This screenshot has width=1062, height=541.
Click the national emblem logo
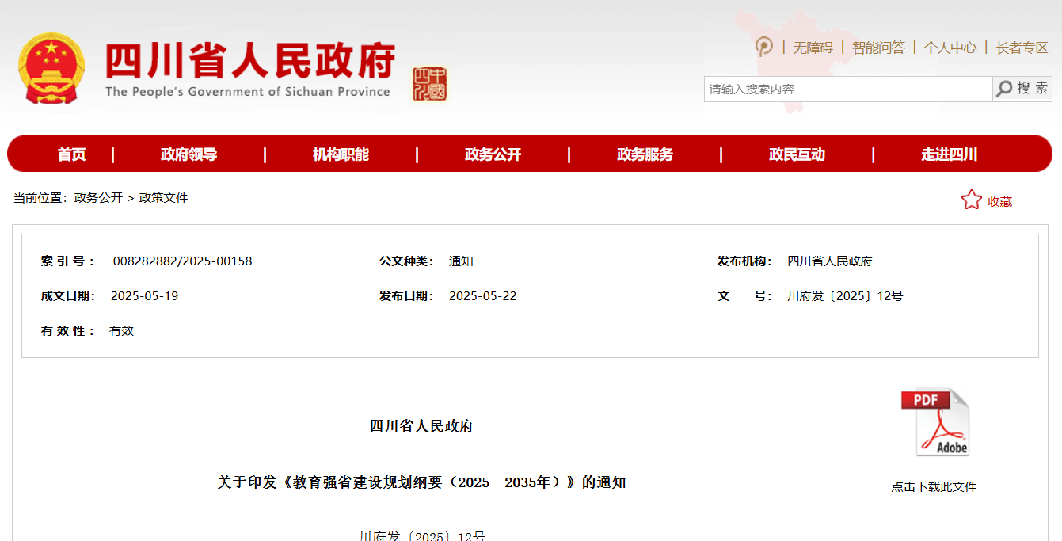tap(51, 68)
